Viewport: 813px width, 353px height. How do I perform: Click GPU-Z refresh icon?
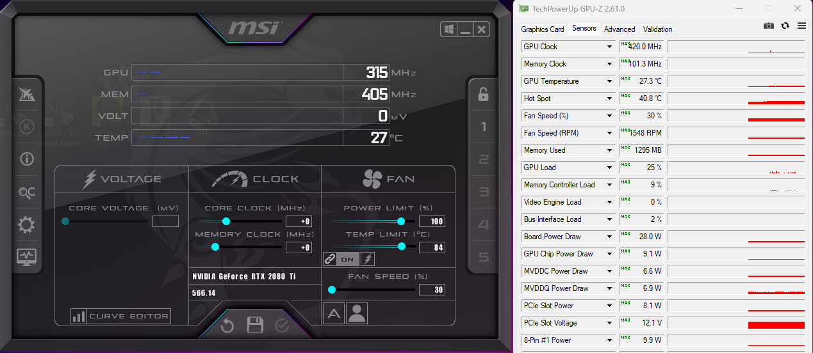point(785,26)
